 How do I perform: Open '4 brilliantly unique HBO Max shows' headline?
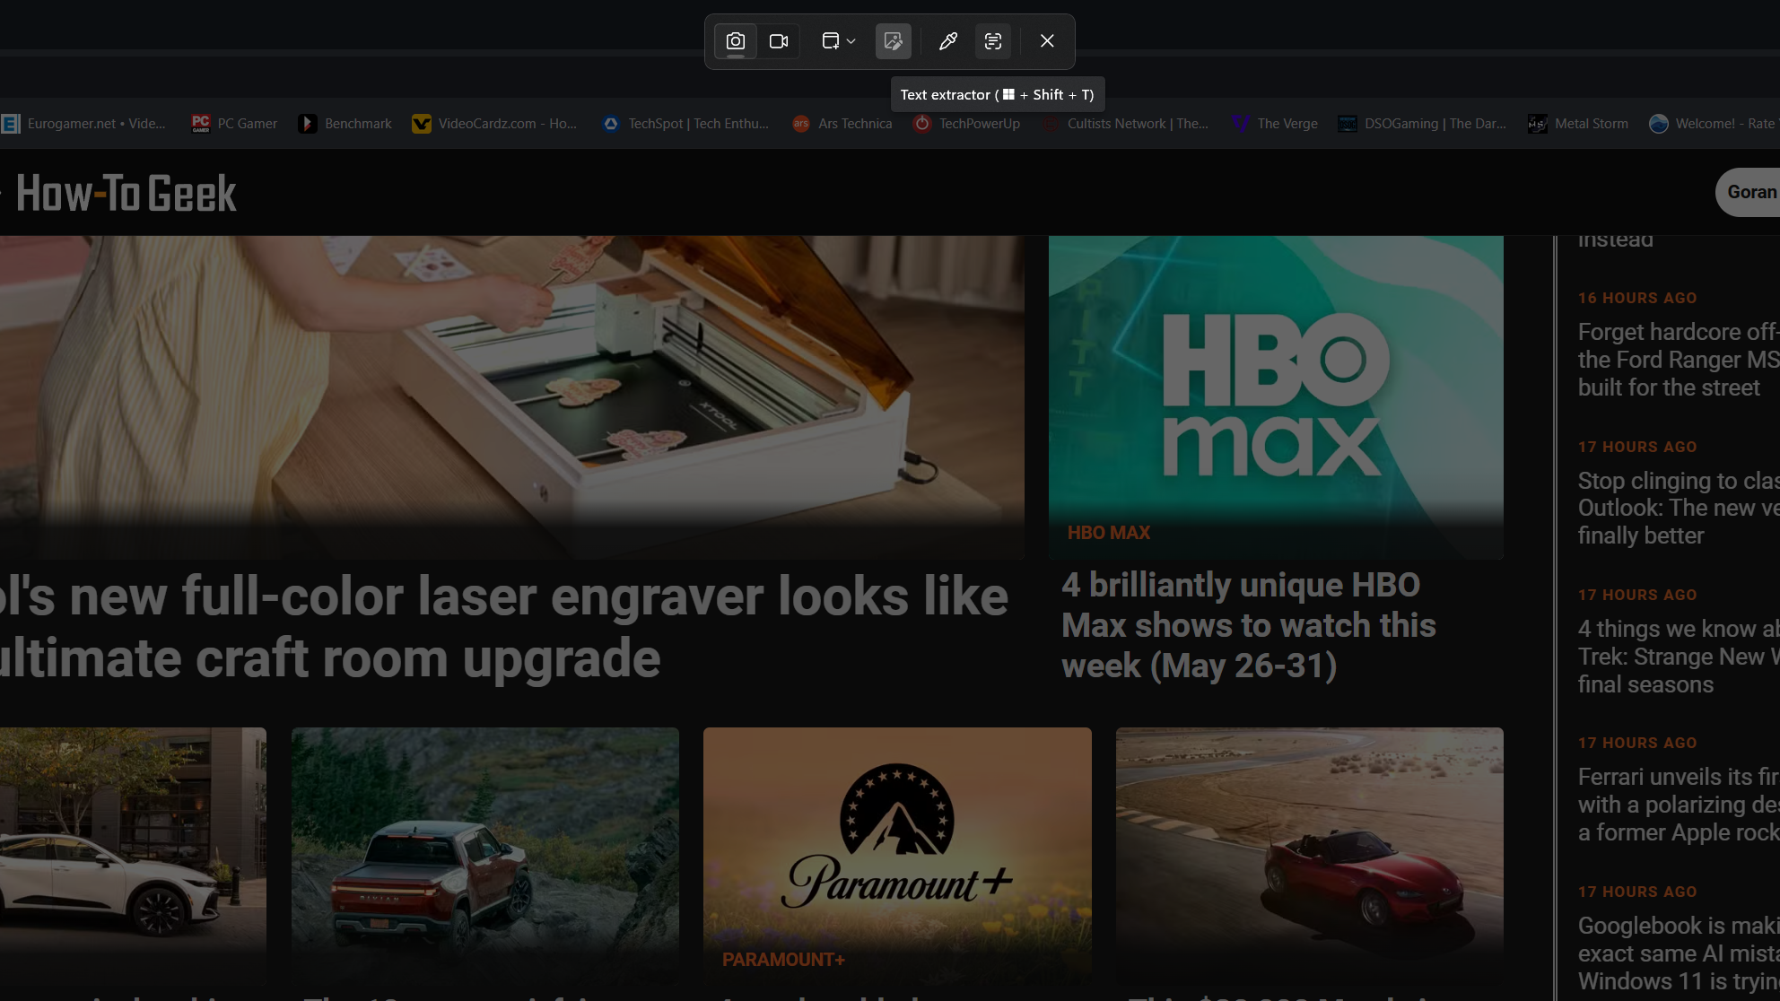[x=1249, y=625]
